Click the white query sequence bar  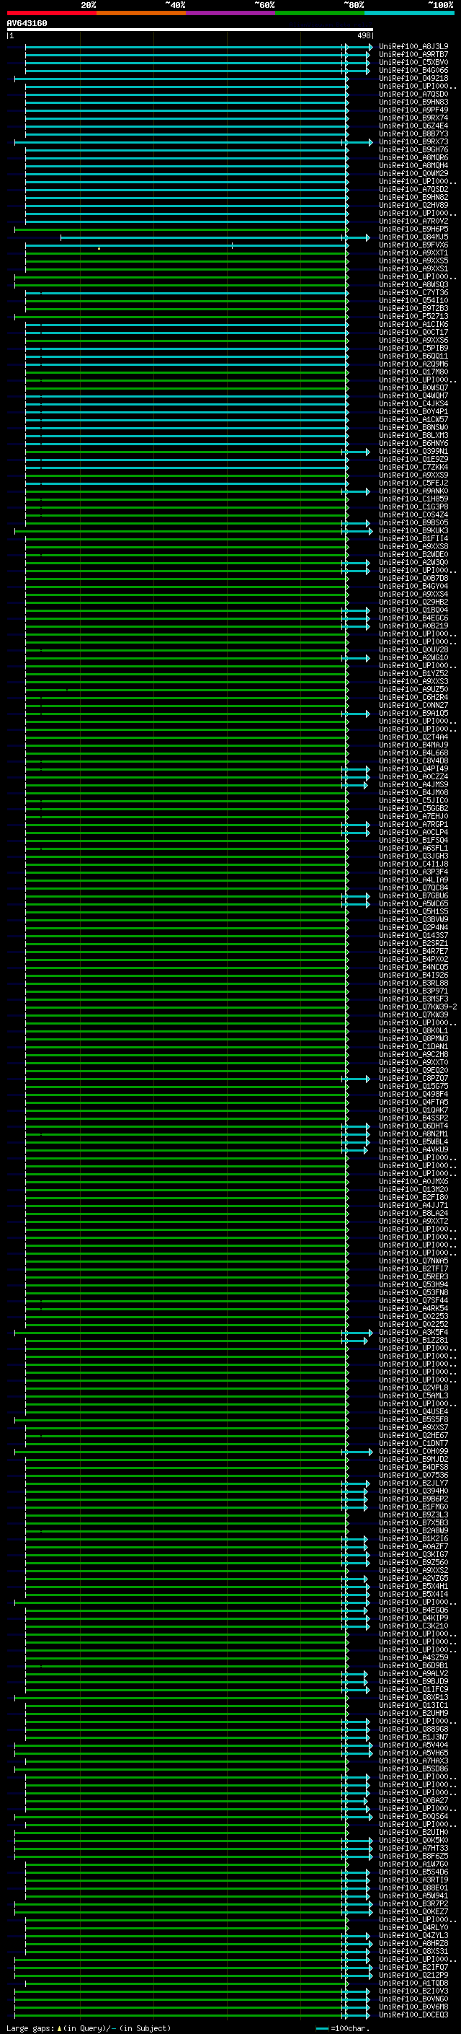tap(190, 30)
